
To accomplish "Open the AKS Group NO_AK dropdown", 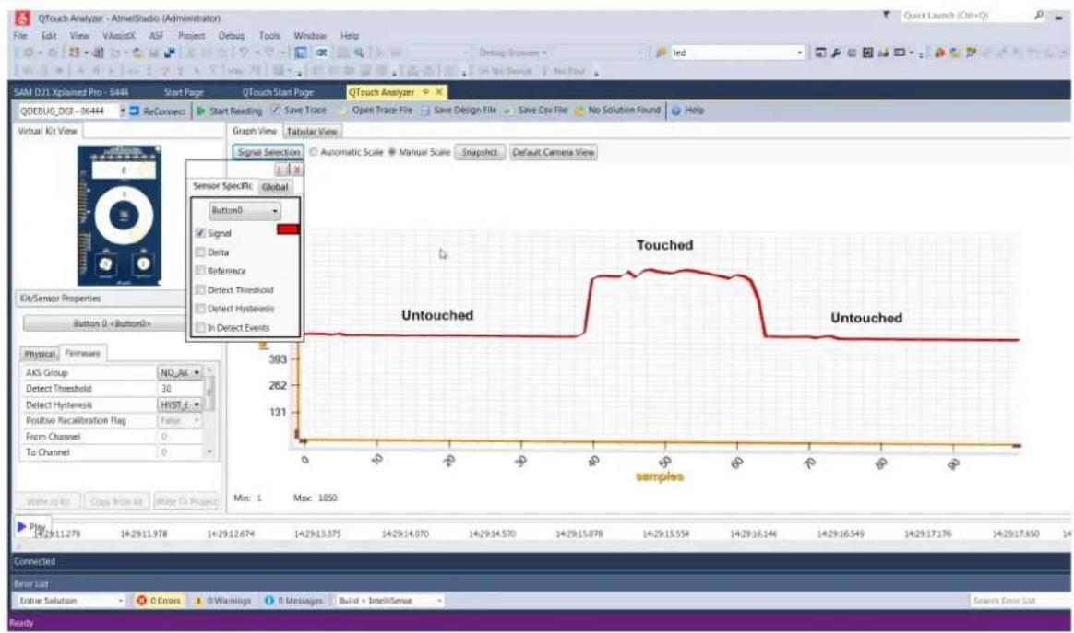I will click(181, 373).
